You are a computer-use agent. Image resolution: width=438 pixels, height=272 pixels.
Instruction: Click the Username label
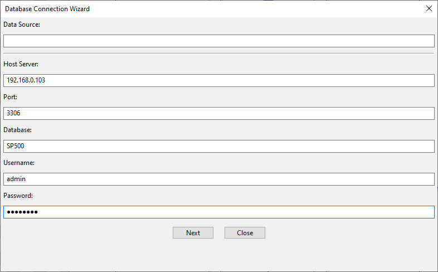19,163
